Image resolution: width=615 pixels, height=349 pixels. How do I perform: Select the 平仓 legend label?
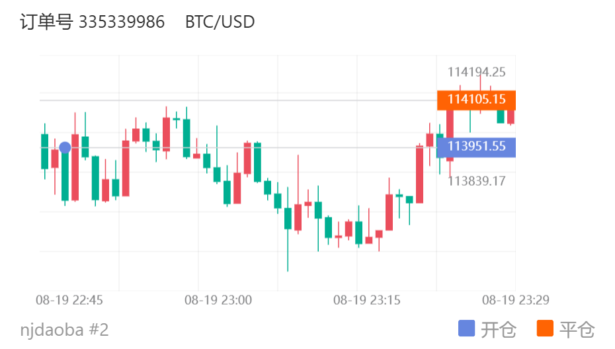[577, 329]
